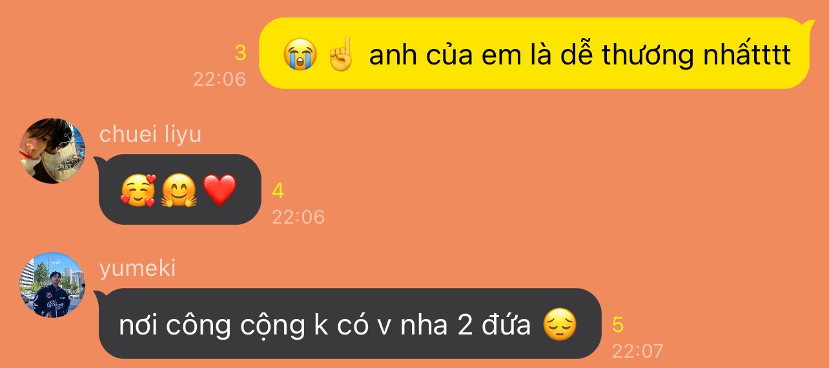
Task: Click the 22:07 timestamp
Action: tap(638, 351)
